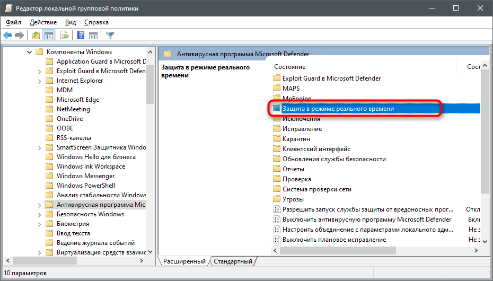Screen dimensions: 493x281
Task: Click the policy icon of Настроить объединение
Action: 277,230
